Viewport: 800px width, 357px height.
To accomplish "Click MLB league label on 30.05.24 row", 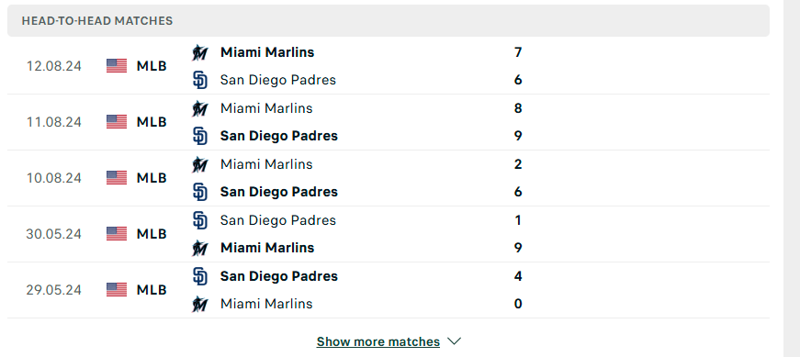I will [152, 234].
